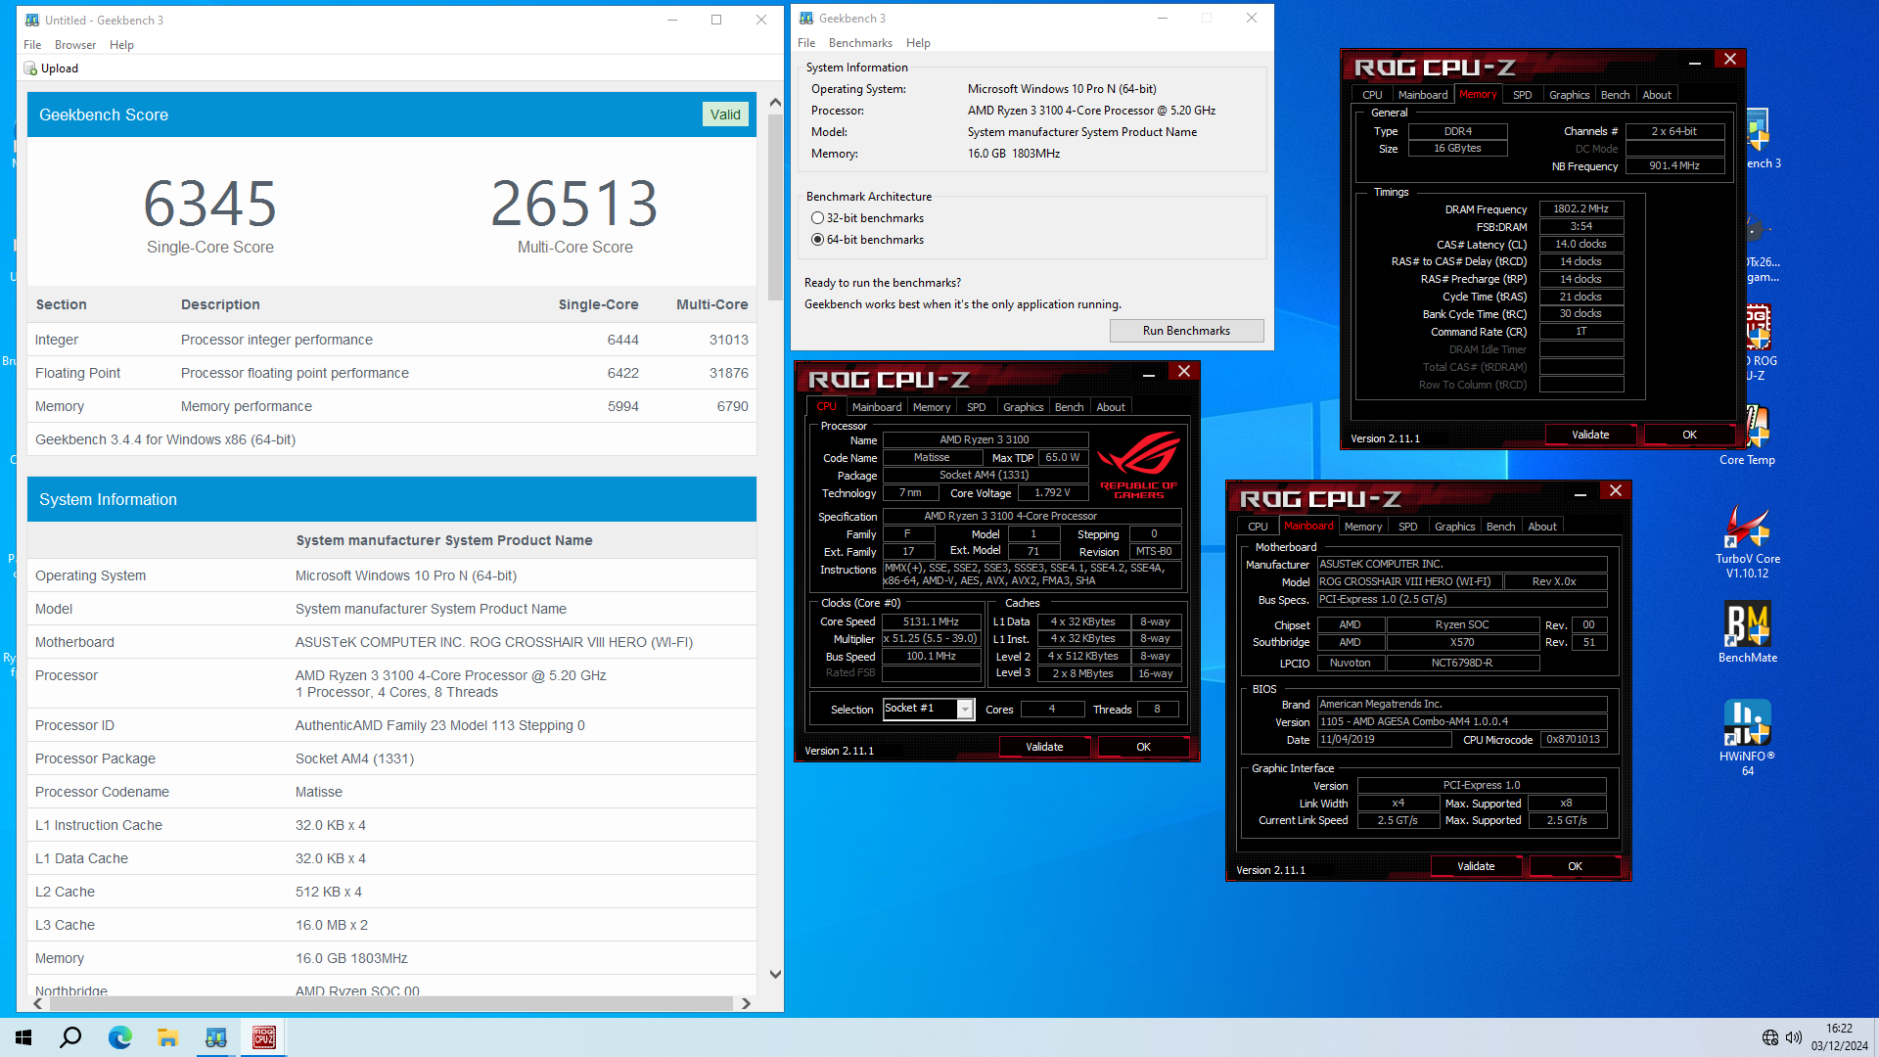The image size is (1879, 1057).
Task: Open File menu in Untitled Geekbench window
Action: pyautogui.click(x=32, y=45)
